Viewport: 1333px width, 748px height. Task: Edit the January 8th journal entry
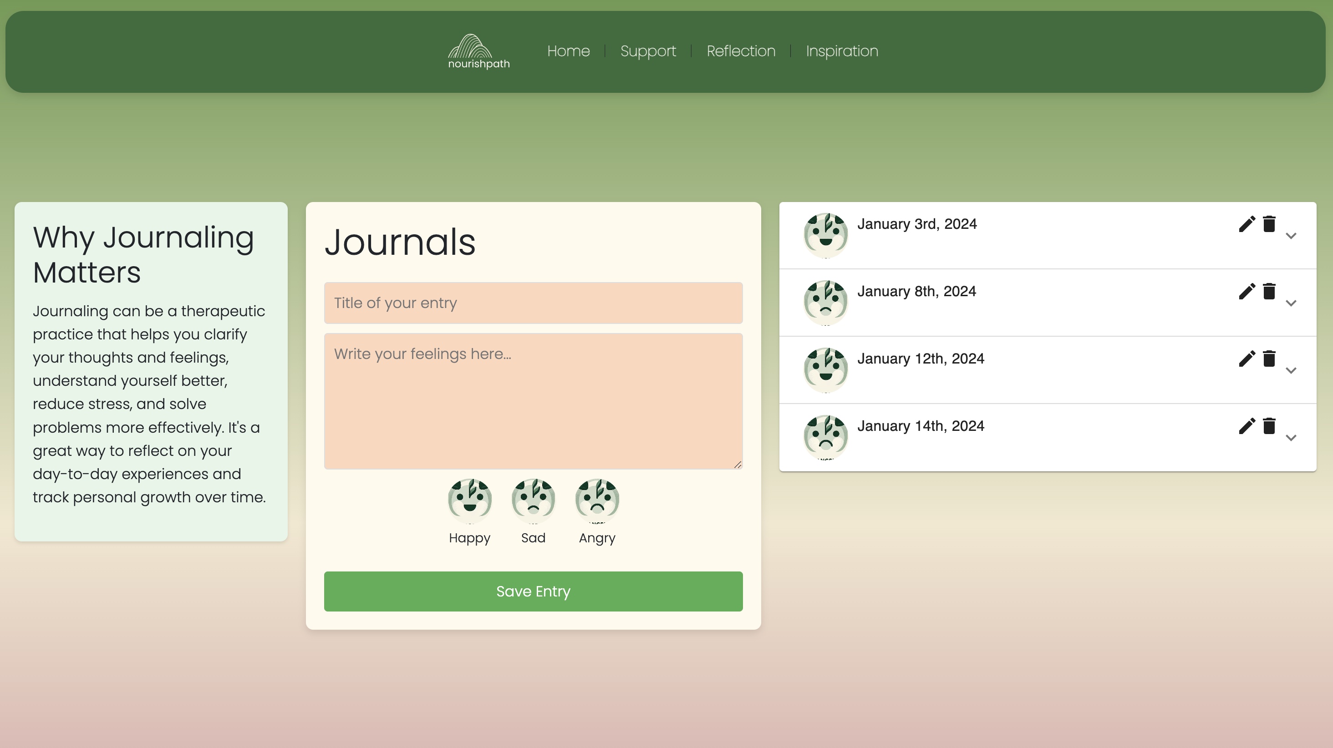coord(1247,291)
